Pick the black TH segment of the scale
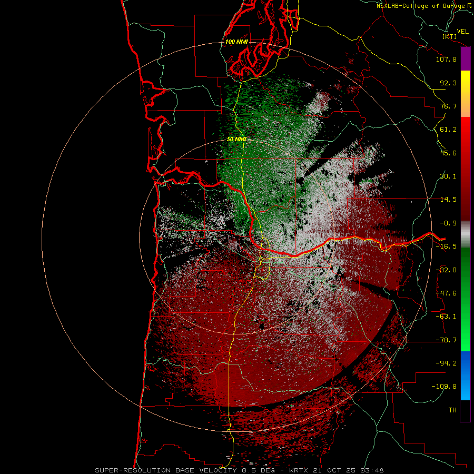The height and width of the screenshot is (474, 474). coord(465,410)
